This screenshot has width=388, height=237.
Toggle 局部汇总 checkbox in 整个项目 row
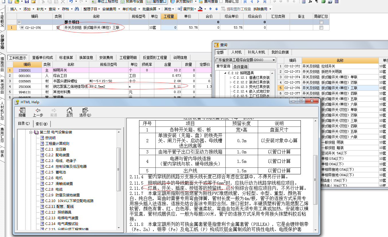[321, 22]
